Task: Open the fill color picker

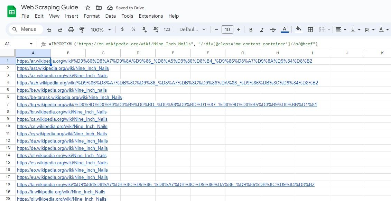Action: pyautogui.click(x=298, y=29)
